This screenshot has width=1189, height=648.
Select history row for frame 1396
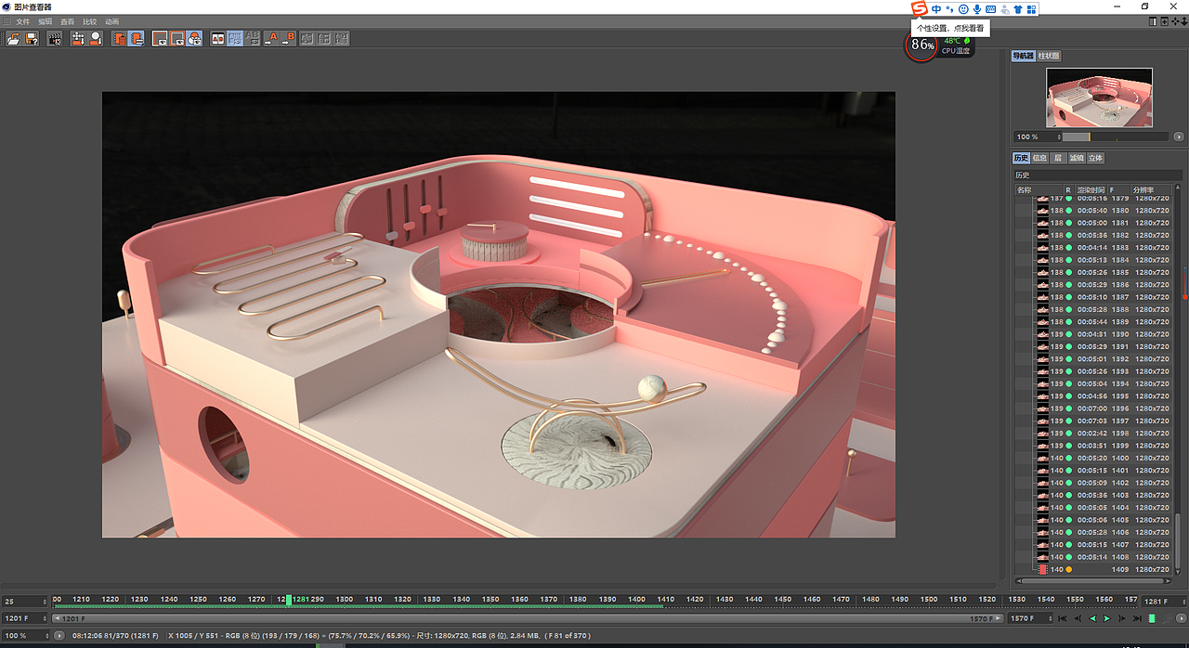click(1092, 408)
